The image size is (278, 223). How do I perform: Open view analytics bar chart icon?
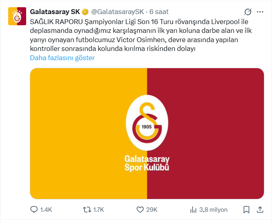[x=193, y=209]
